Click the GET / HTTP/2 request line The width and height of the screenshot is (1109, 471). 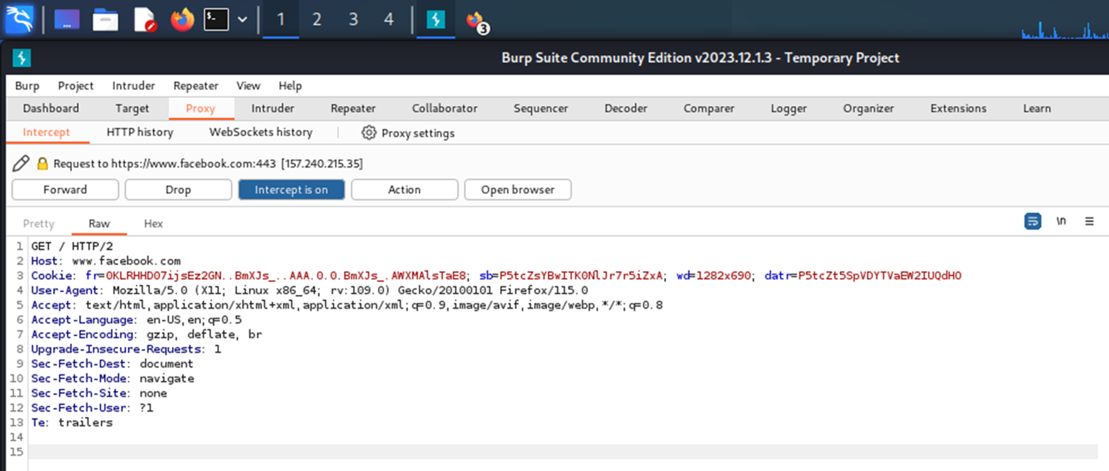pos(72,246)
